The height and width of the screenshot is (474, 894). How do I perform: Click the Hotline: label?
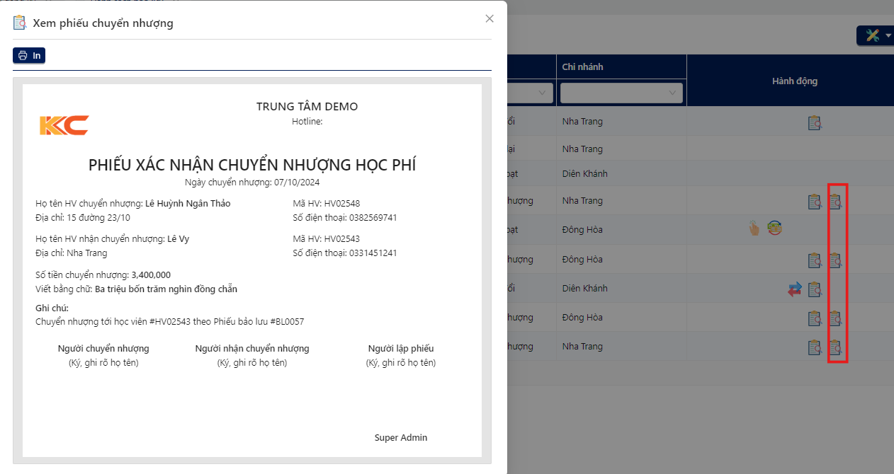[x=307, y=121]
